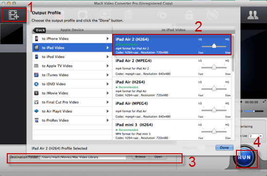Viewport: 267px width, 176px height.
Task: Click the iTunes icon in the device list
Action: tap(36, 75)
